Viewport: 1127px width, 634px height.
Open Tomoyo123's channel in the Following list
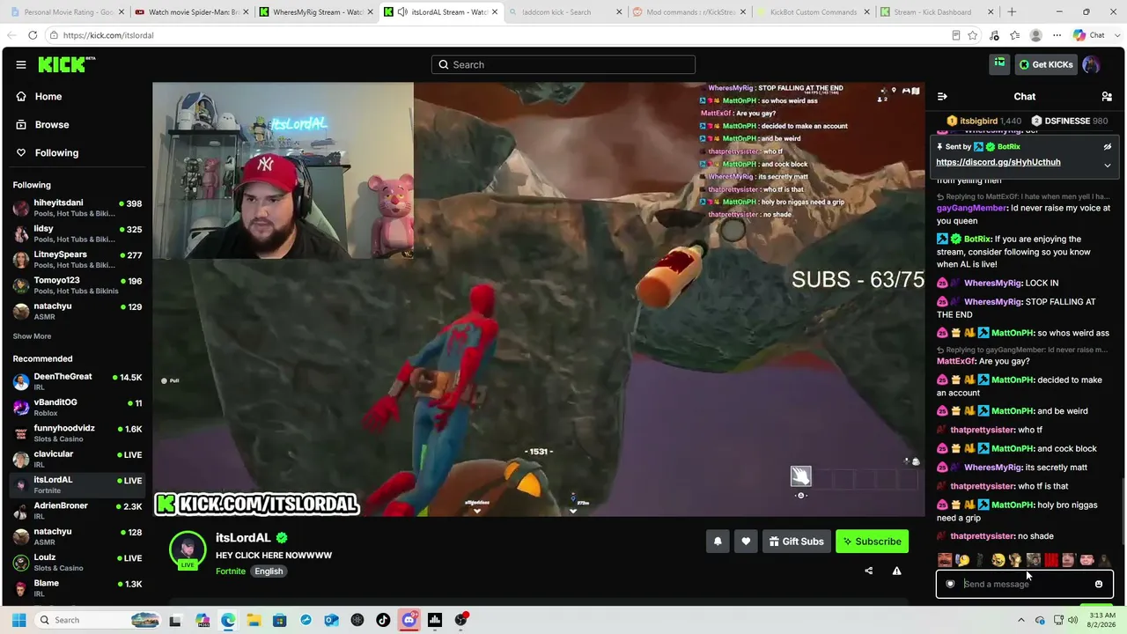tap(76, 285)
